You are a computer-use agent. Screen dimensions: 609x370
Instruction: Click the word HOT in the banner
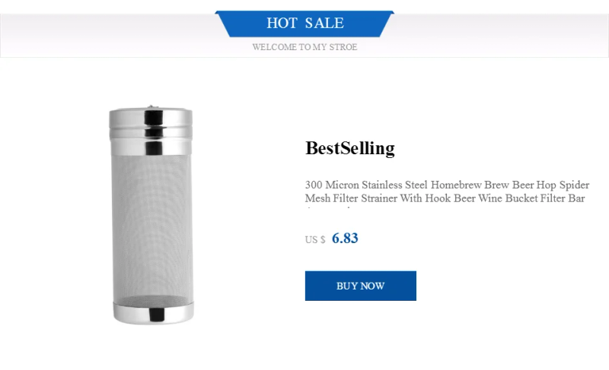click(x=282, y=24)
